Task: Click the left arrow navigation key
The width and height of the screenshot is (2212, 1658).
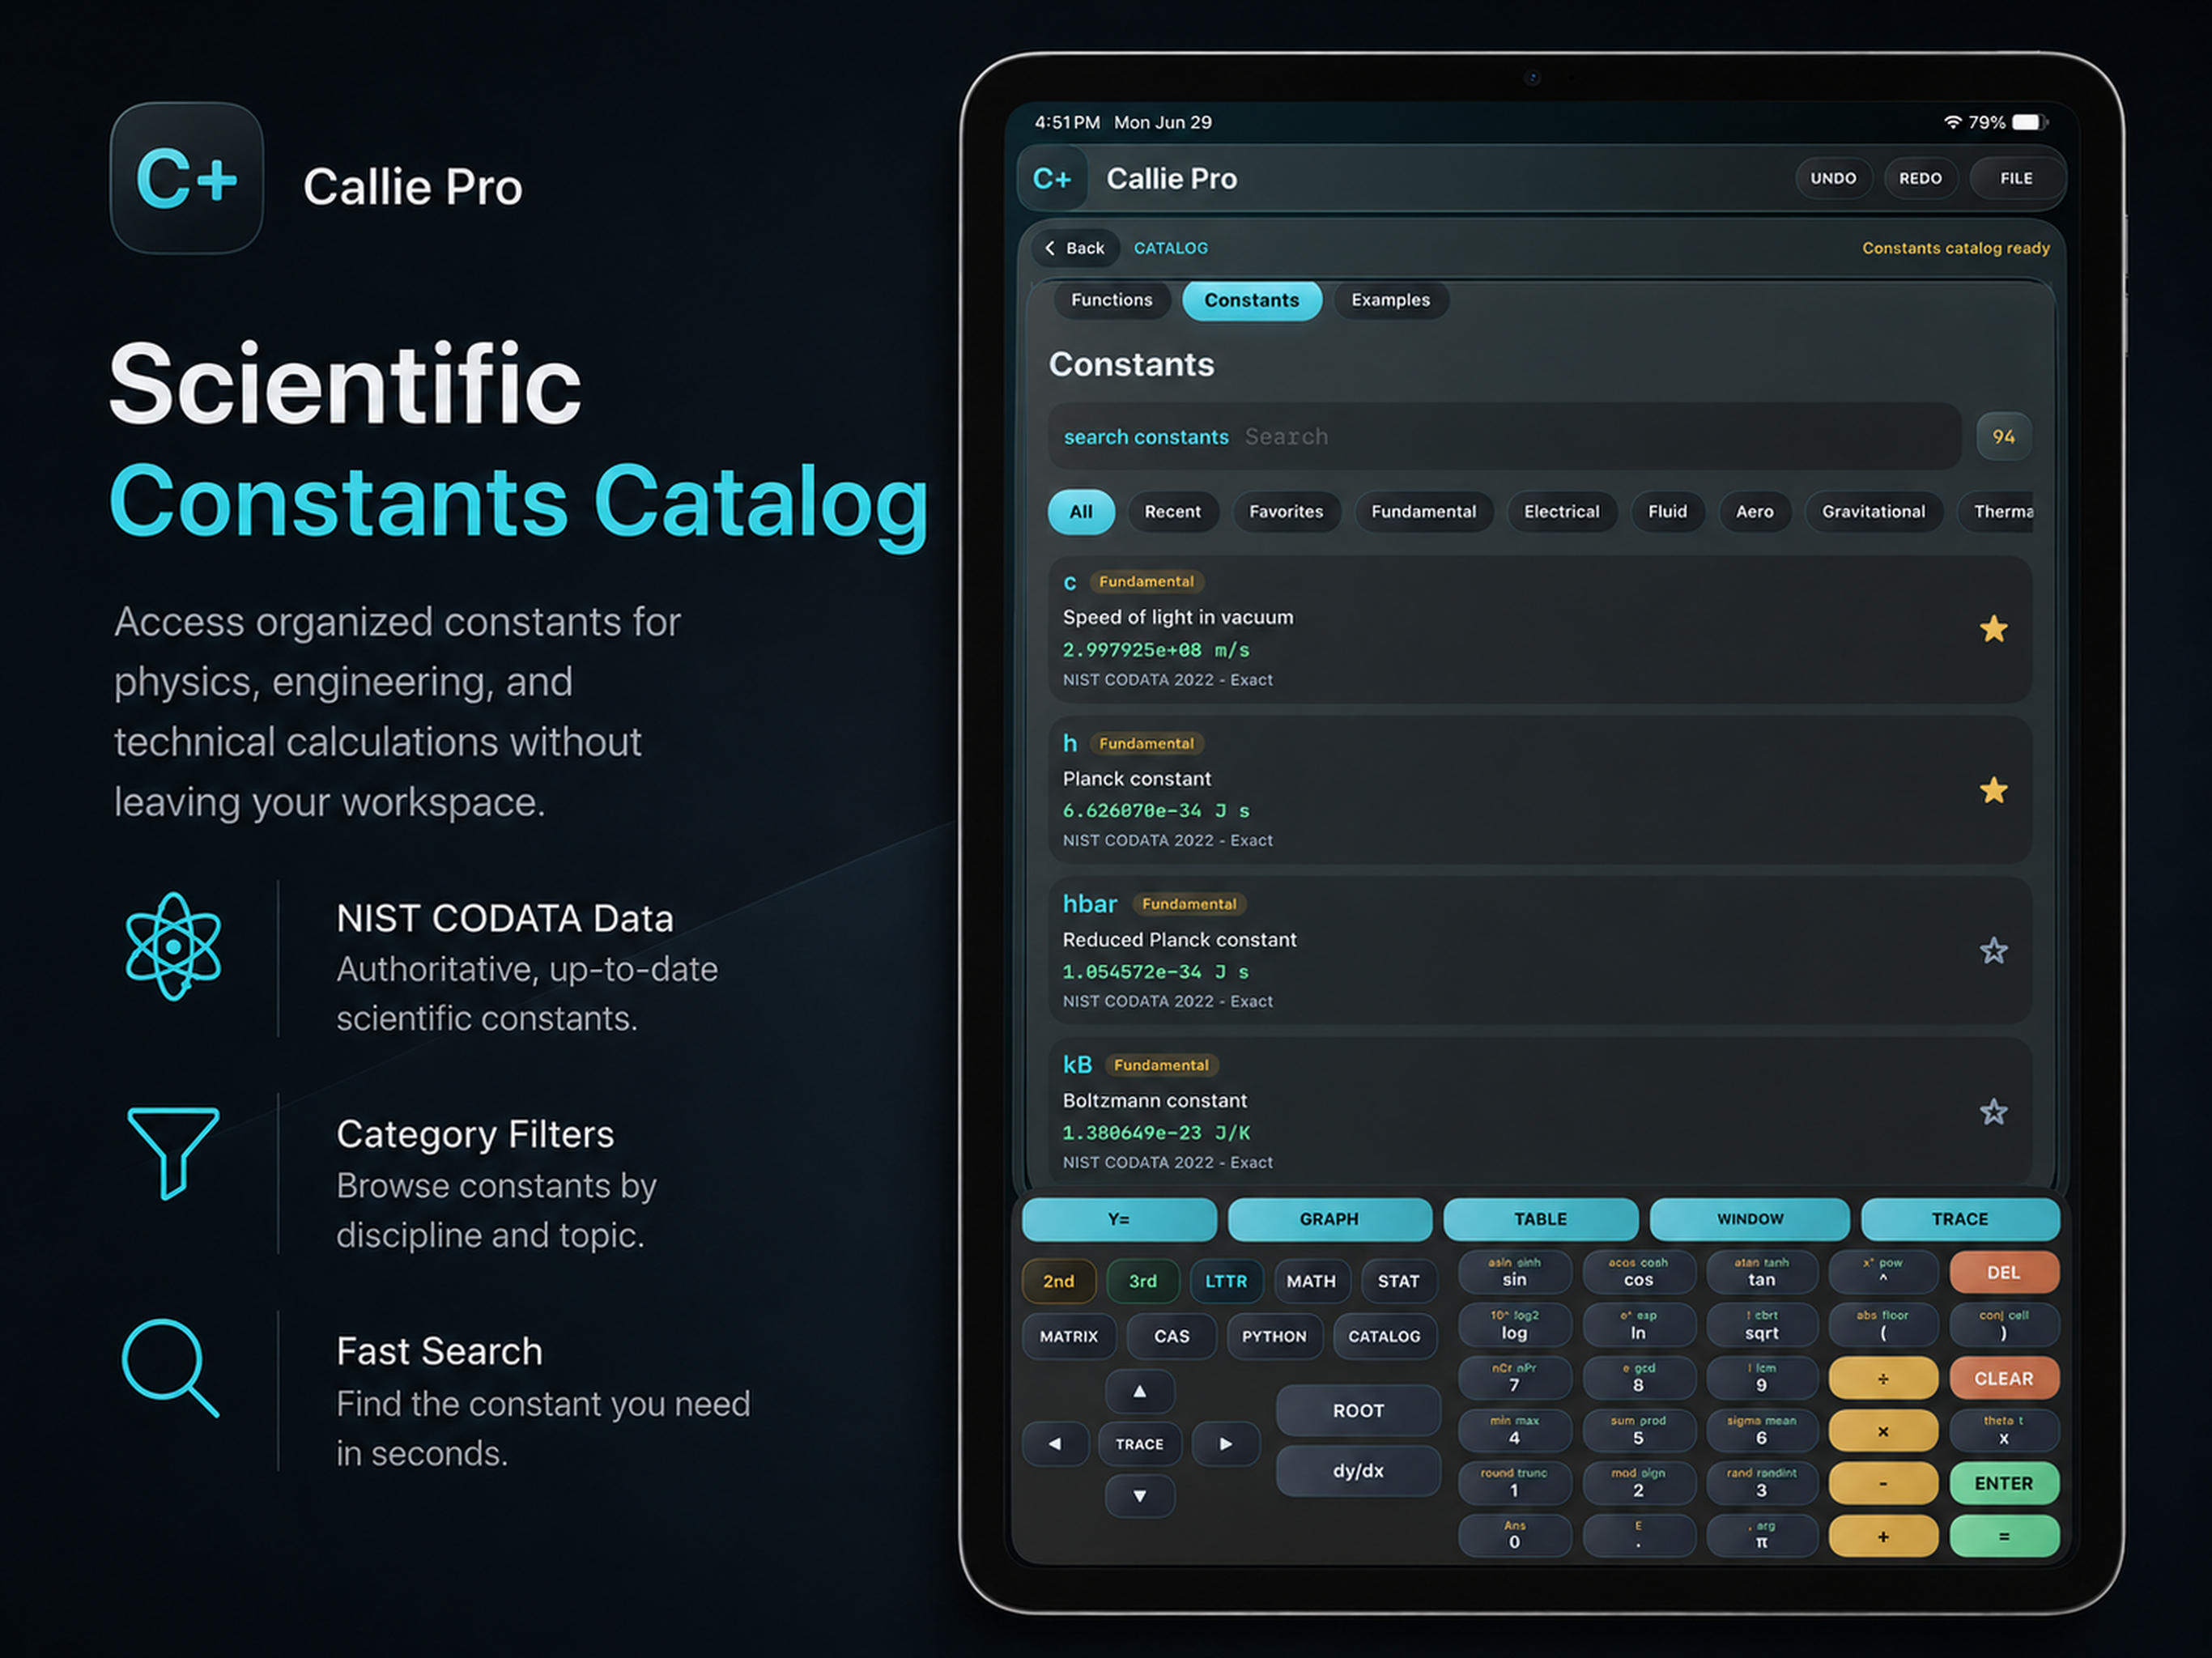Action: click(1055, 1444)
